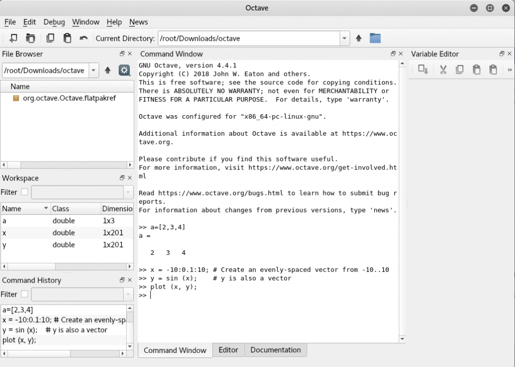Open File Browser settings gear menu

click(124, 70)
